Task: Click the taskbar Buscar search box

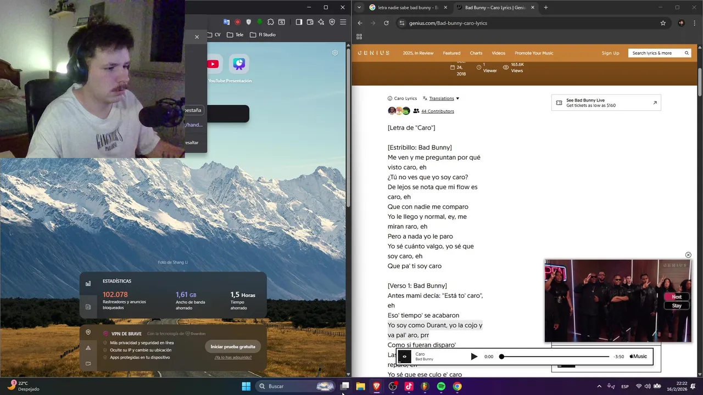Action: (296, 386)
